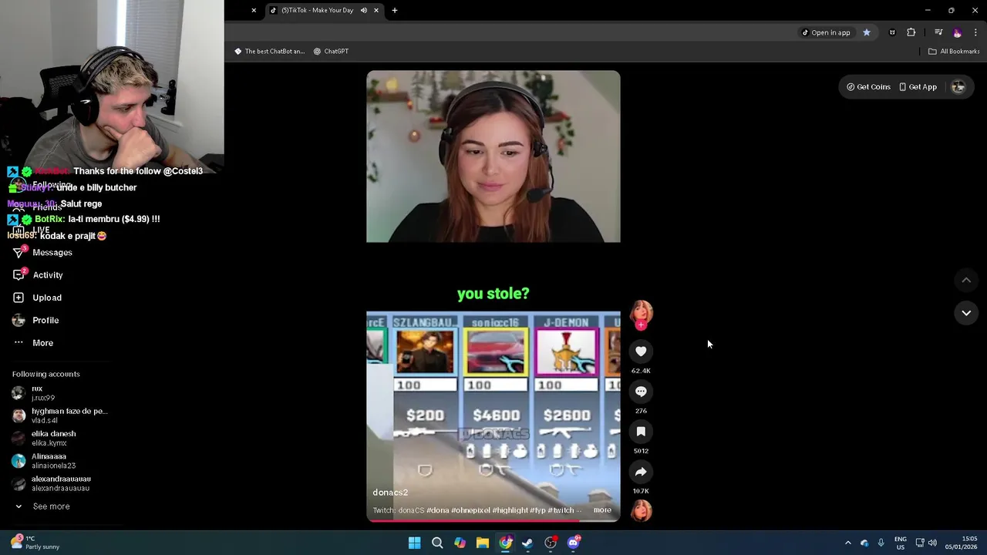The height and width of the screenshot is (555, 987).
Task: Go to next video with down arrow
Action: click(966, 313)
